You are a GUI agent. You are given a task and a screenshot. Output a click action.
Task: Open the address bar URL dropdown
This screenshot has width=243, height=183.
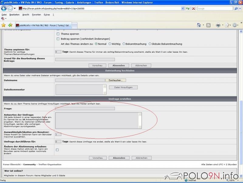[x=183, y=9]
